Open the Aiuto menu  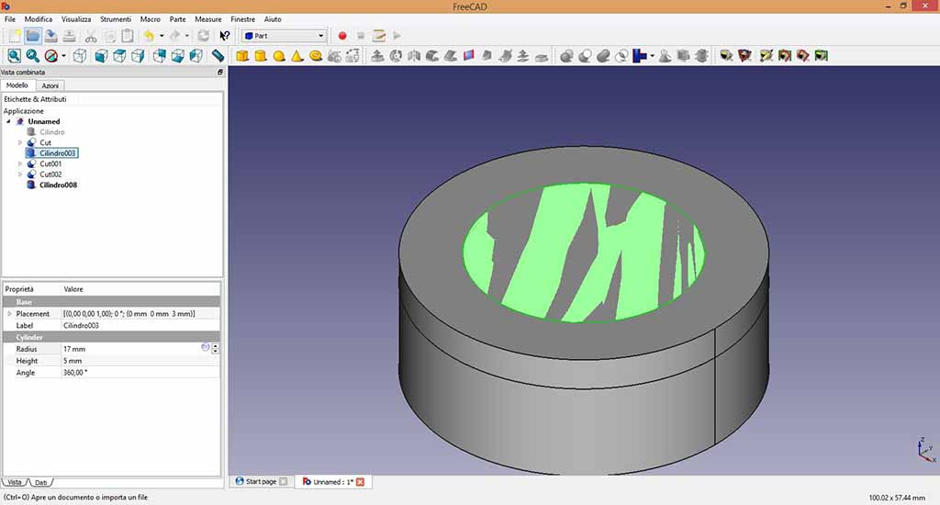coord(273,19)
